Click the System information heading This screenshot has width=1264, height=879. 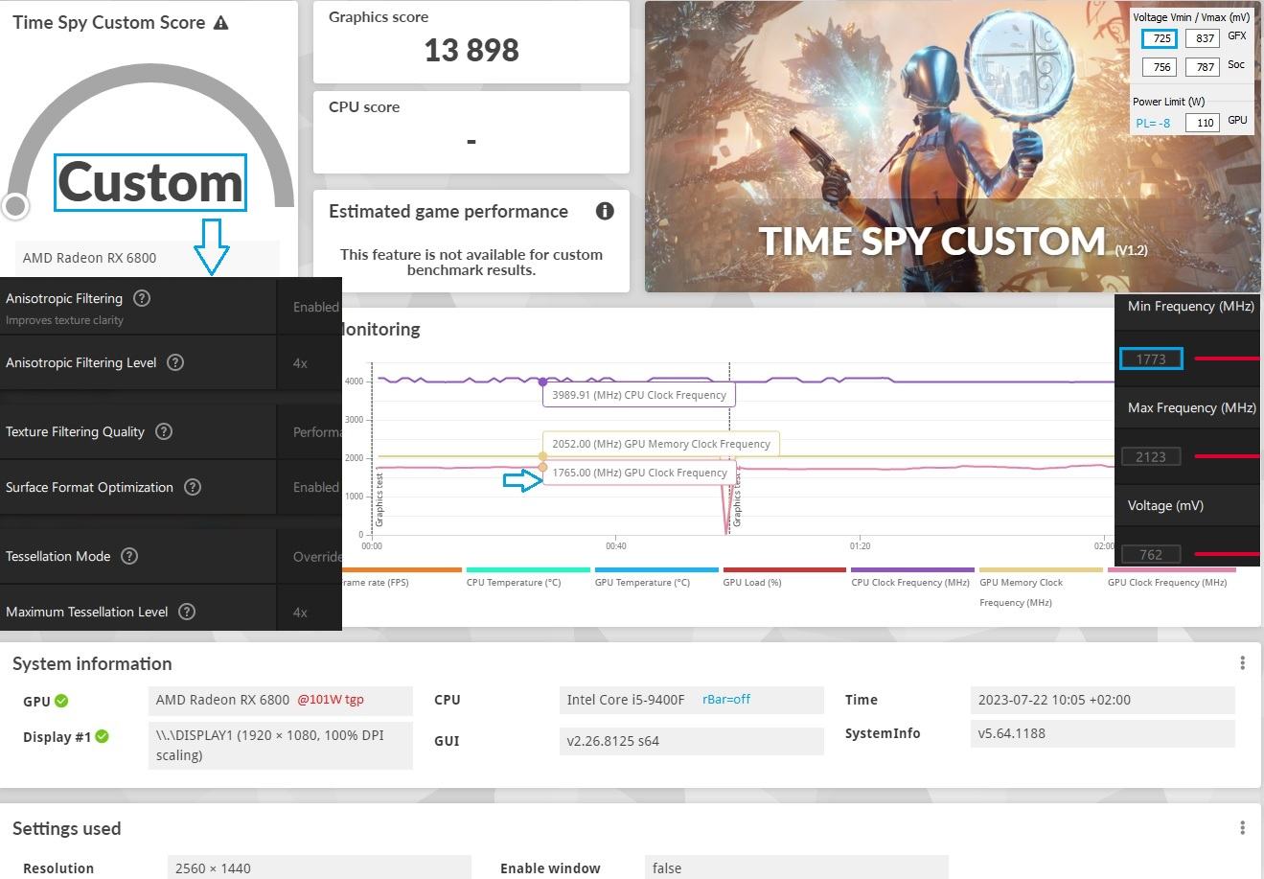coord(92,663)
